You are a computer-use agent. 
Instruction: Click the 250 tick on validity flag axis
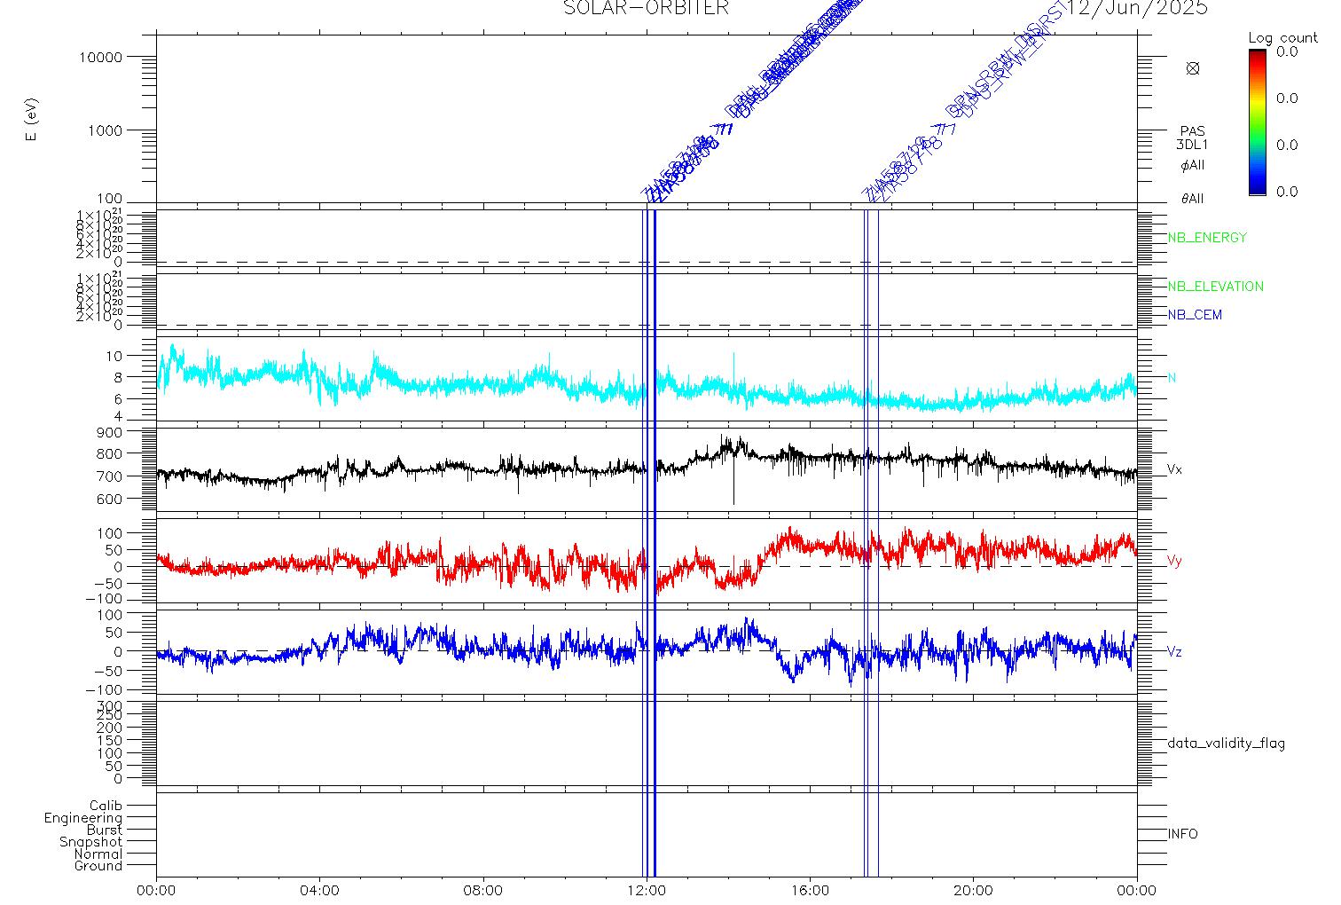110,715
